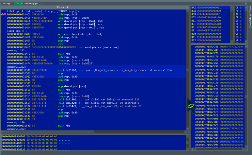Screen dimensions: 252x155
Task: Select the RDX register row
Action: (211, 17)
